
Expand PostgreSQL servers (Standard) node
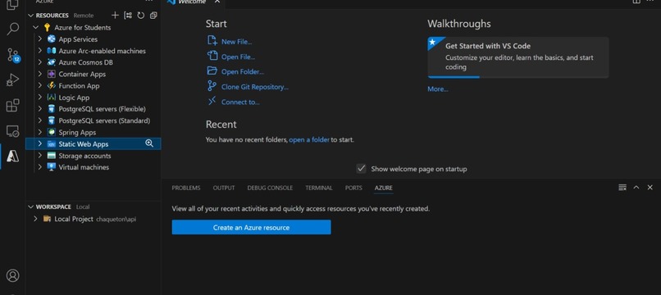click(40, 120)
